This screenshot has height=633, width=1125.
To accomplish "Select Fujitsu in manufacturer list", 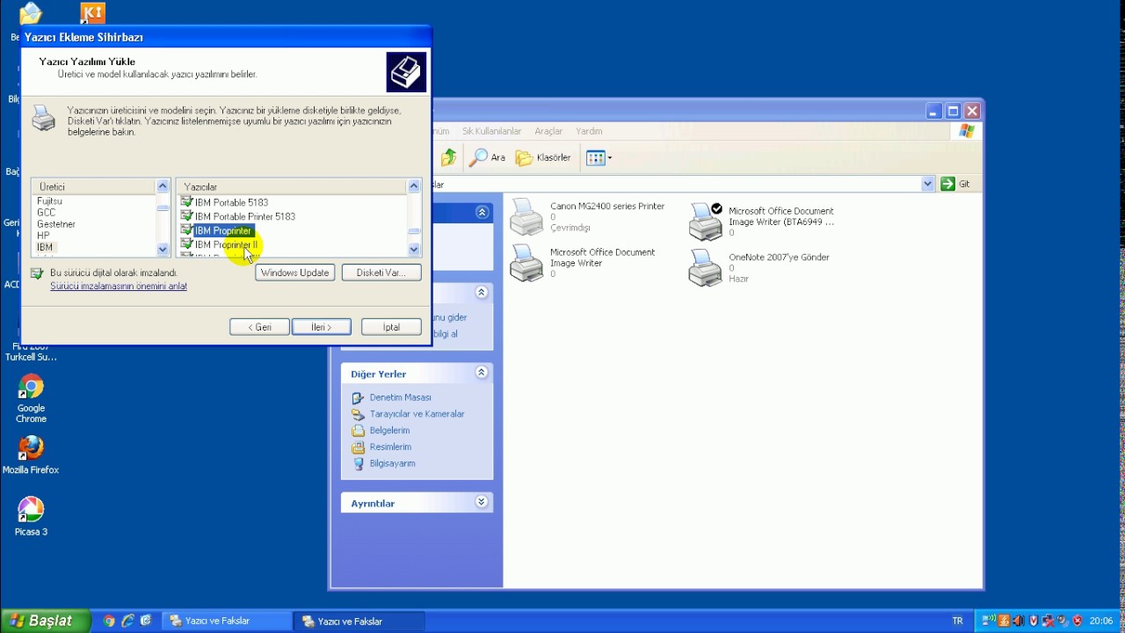I will pyautogui.click(x=50, y=201).
